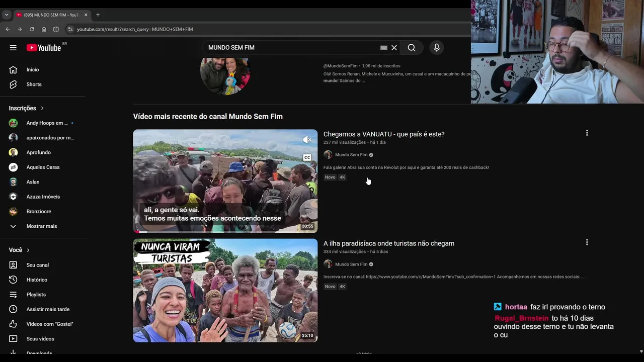This screenshot has height=362, width=644.
Task: Expand the Você section
Action: pos(19,250)
